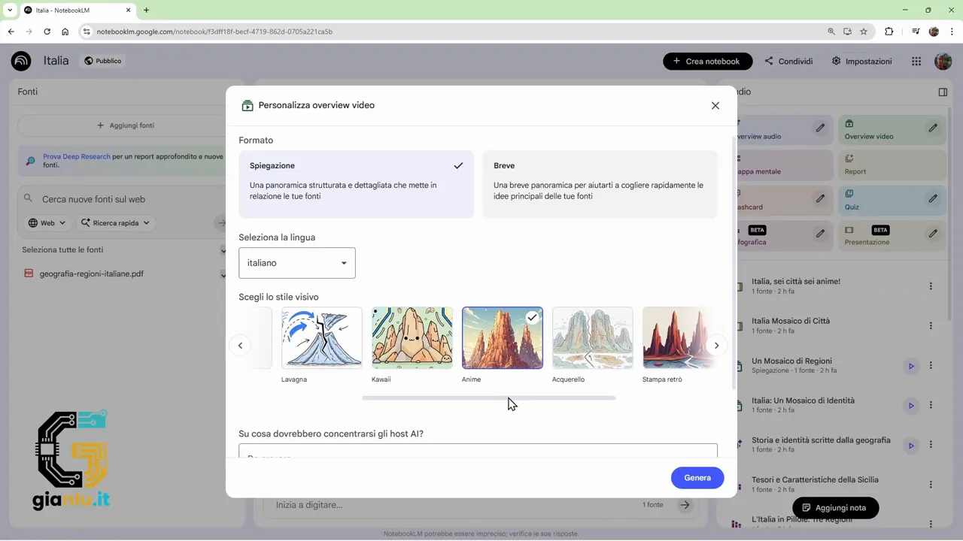
Task: Reload the page in browser toolbar
Action: point(47,32)
